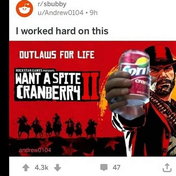Screen dimensions: 176x176
Task: Open the post titled I worked hard on this
Action: click(x=62, y=31)
